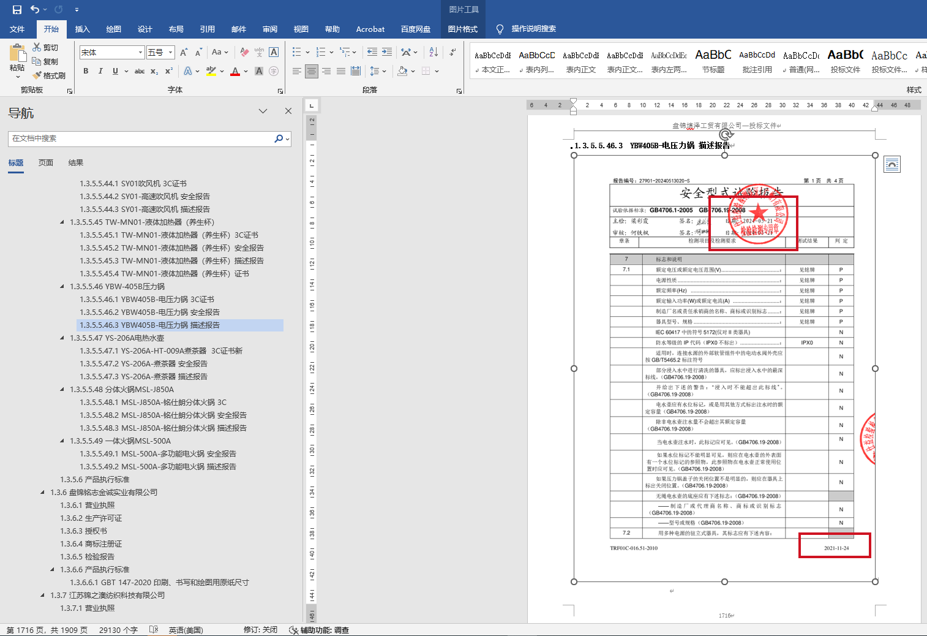Click the Increase Indent icon
Screen dimensions: 927x636
tap(387, 52)
